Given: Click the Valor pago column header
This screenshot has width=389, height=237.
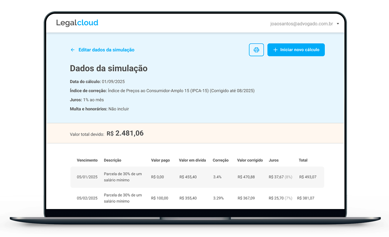Looking at the screenshot, I should (160, 160).
